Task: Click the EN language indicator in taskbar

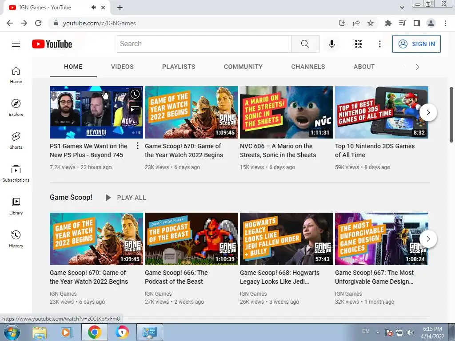Action: pyautogui.click(x=365, y=331)
